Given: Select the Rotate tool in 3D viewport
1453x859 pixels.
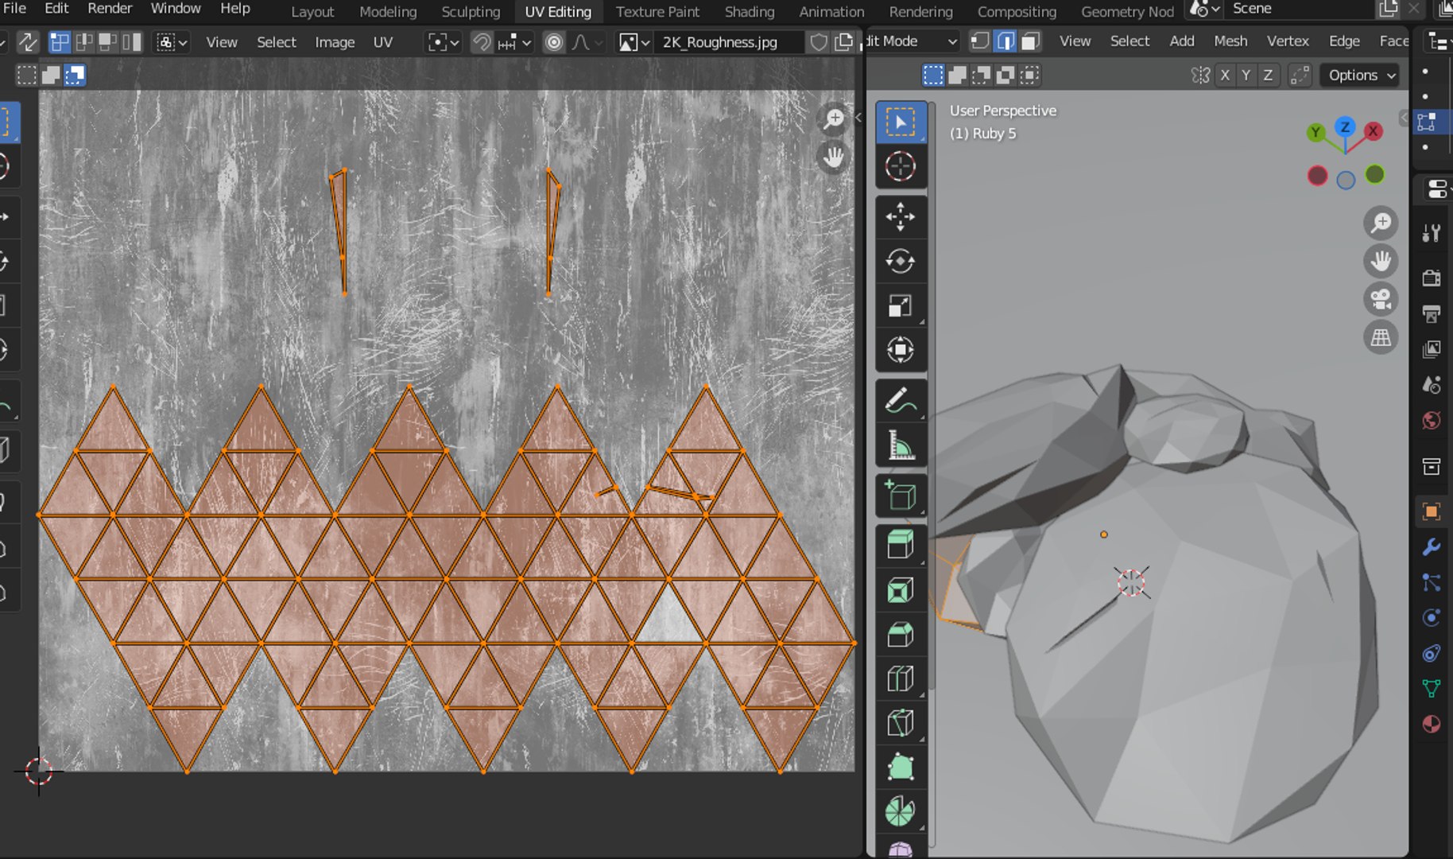Looking at the screenshot, I should coord(901,261).
